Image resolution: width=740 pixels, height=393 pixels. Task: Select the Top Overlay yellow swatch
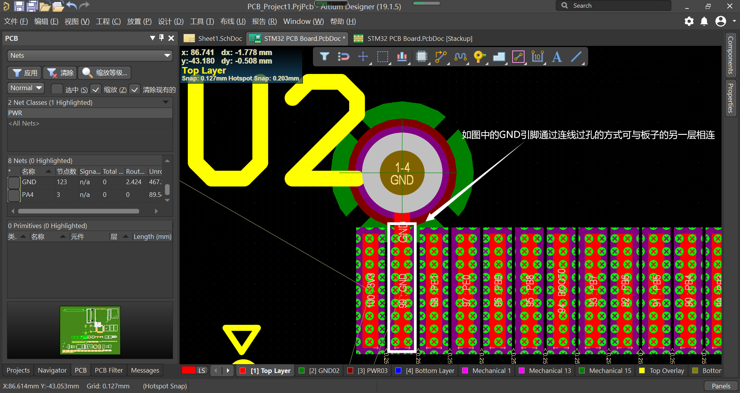(642, 371)
